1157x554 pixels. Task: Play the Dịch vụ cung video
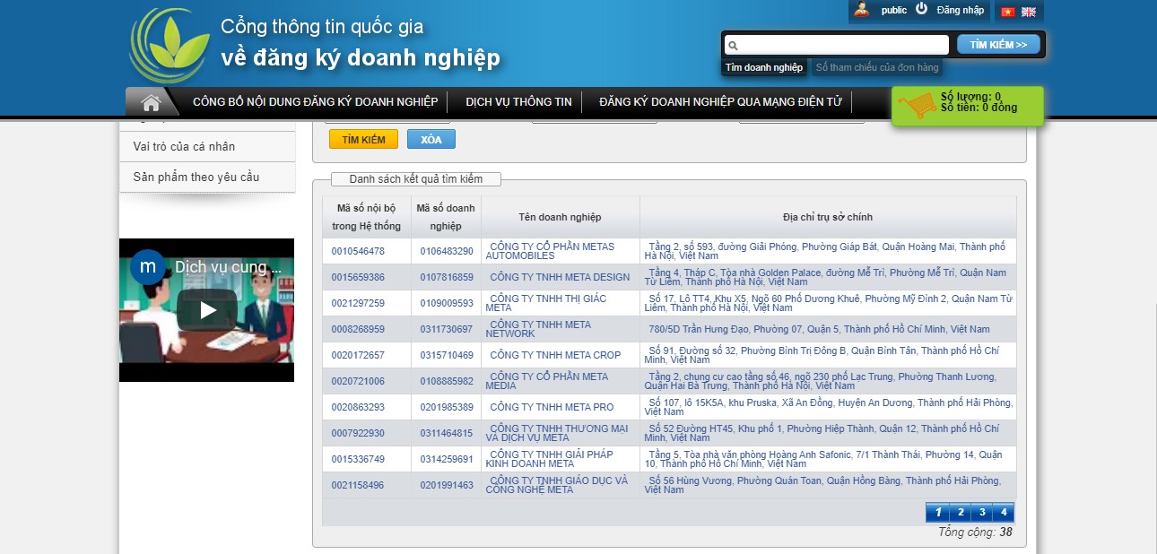pos(207,309)
